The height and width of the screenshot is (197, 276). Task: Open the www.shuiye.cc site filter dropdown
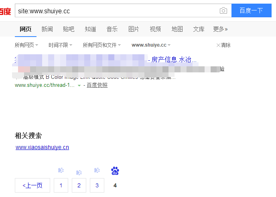coord(151,45)
